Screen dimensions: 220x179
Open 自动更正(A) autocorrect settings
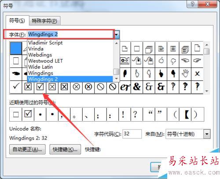pyautogui.click(x=27, y=149)
